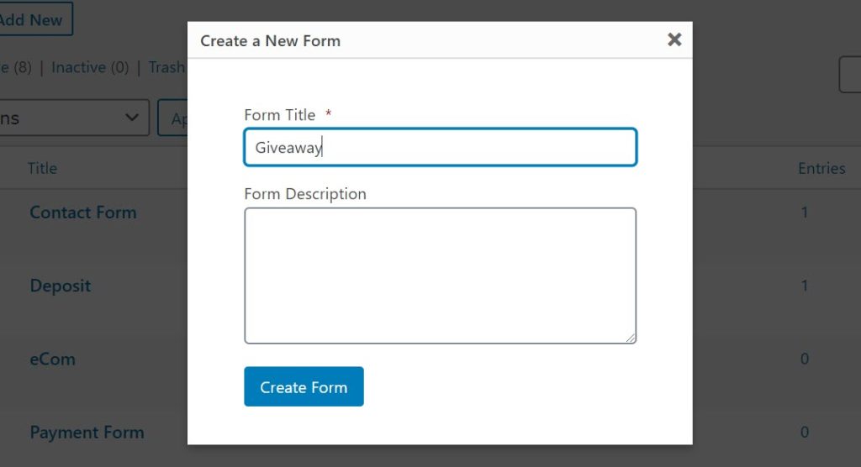Open the Trash forms filter

click(166, 67)
